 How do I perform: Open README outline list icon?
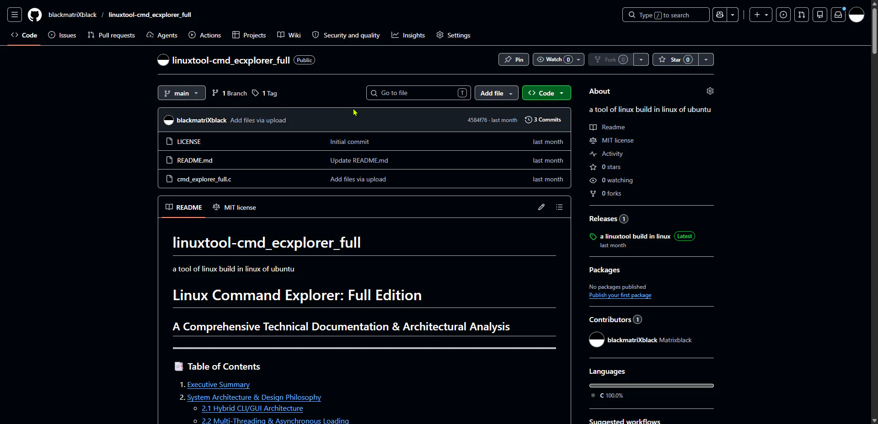coord(559,207)
